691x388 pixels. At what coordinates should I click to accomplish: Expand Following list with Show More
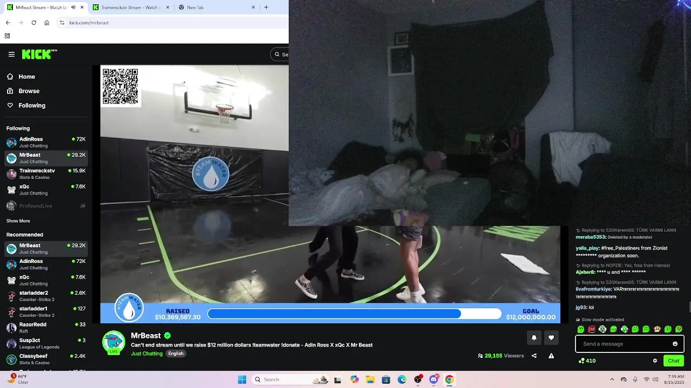[18, 221]
